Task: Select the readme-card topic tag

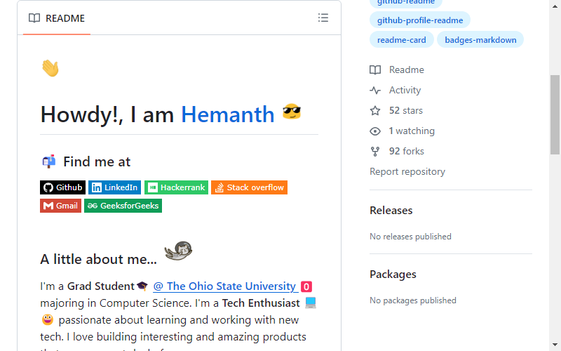Action: coord(401,40)
